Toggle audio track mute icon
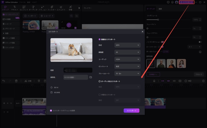207x128 pixels. point(8,112)
